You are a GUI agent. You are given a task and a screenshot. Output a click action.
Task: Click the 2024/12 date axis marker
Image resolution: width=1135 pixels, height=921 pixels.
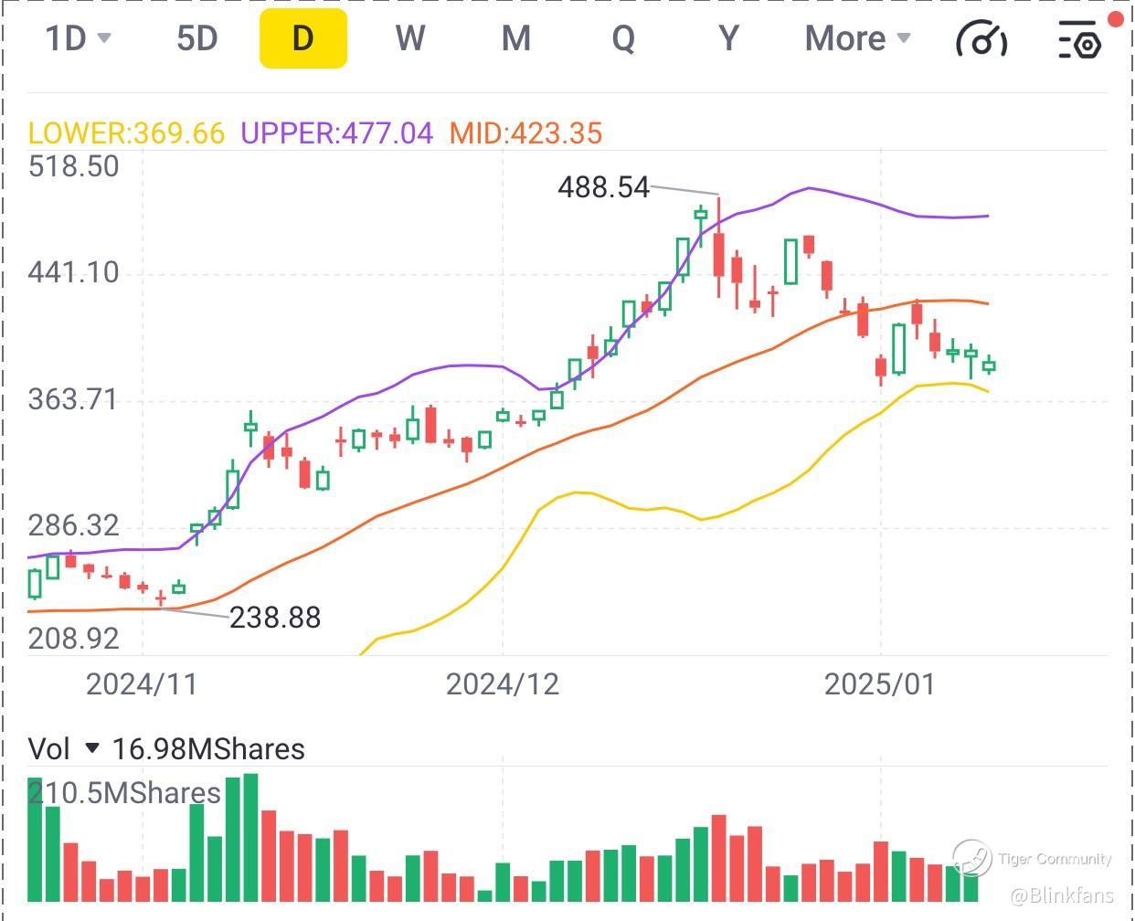pyautogui.click(x=502, y=684)
